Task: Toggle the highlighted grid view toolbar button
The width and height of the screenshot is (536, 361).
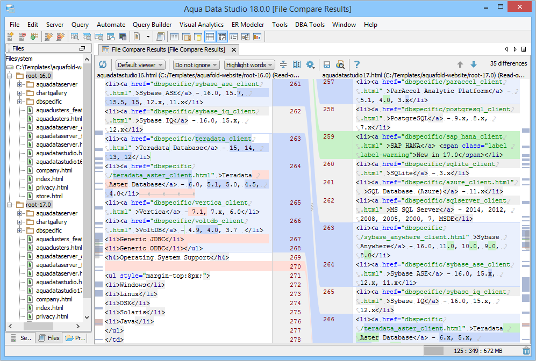Action: tap(210, 37)
